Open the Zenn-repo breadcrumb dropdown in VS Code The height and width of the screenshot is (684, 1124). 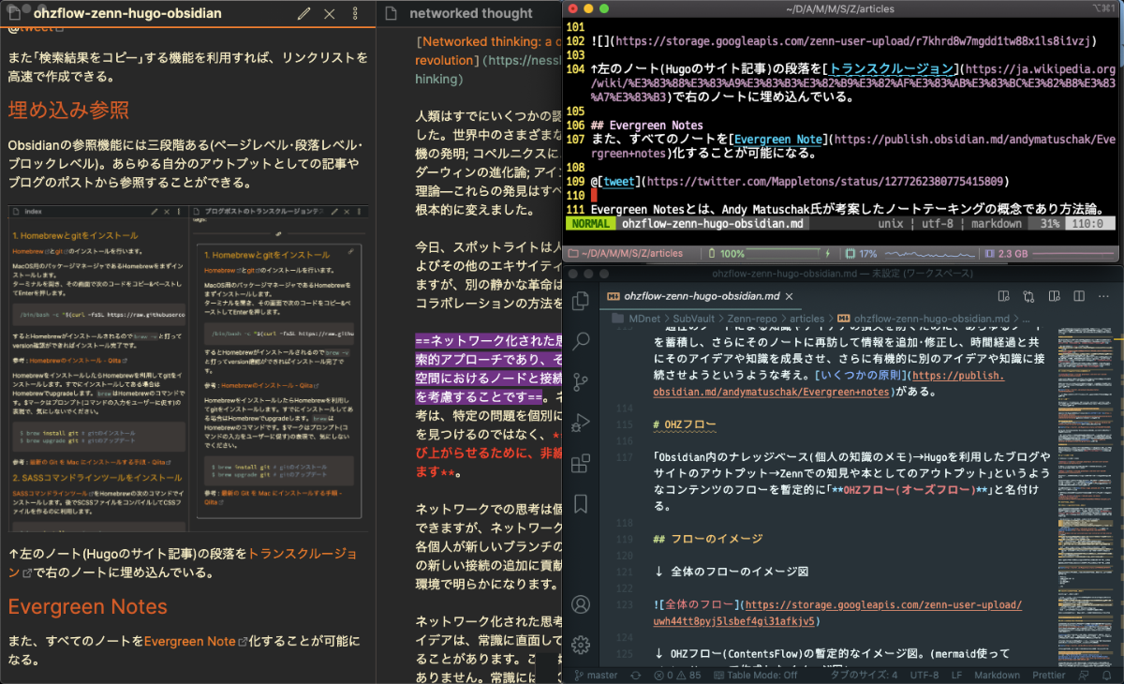(754, 318)
